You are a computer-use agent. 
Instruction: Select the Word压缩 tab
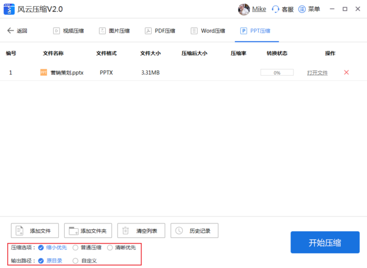point(208,31)
